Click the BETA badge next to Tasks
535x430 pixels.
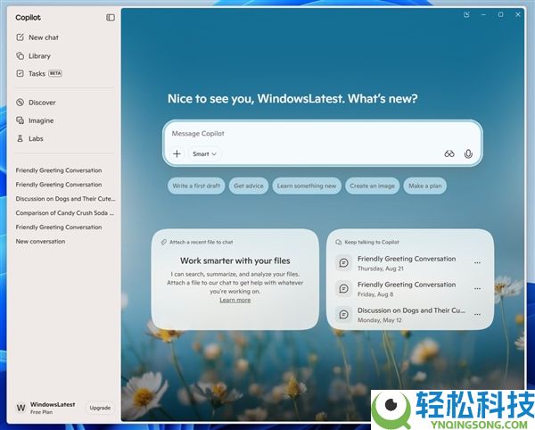coord(55,73)
